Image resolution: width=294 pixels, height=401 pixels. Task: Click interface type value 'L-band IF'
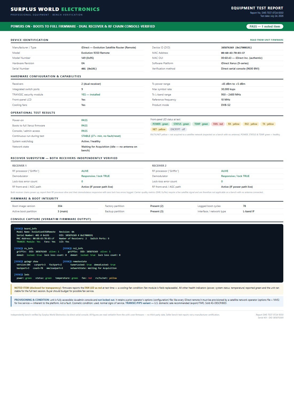[249, 211]
